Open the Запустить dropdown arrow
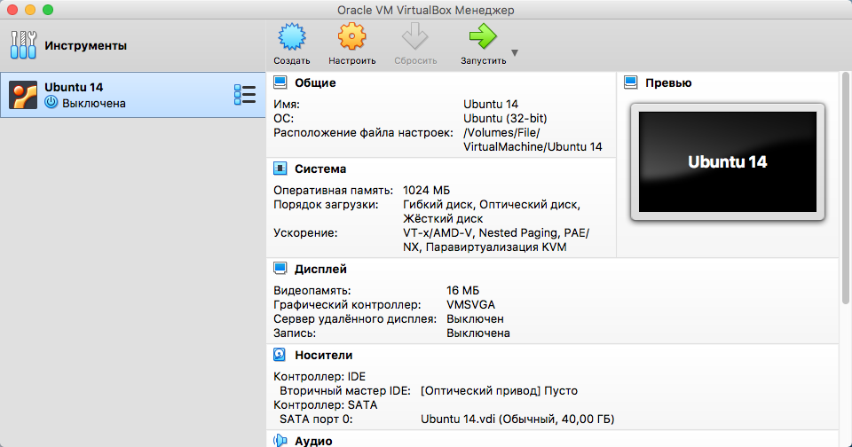852x447 pixels. click(515, 53)
